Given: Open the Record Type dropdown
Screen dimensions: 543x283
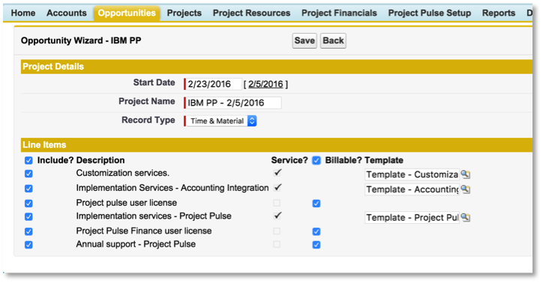Looking at the screenshot, I should [222, 121].
